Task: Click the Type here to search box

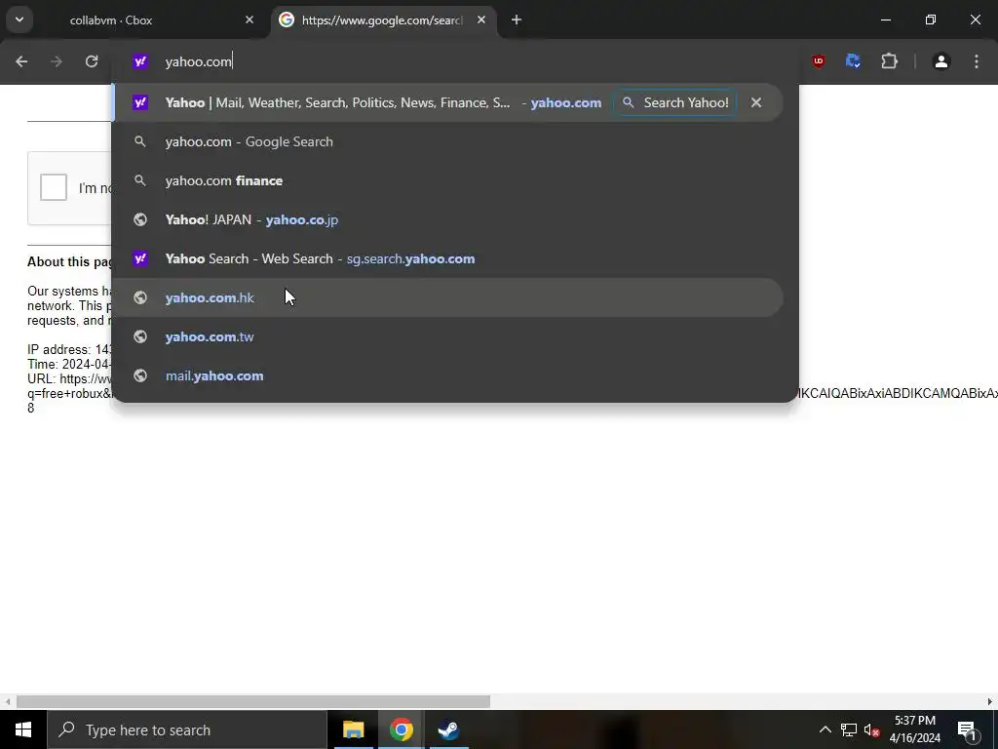Action: (187, 729)
